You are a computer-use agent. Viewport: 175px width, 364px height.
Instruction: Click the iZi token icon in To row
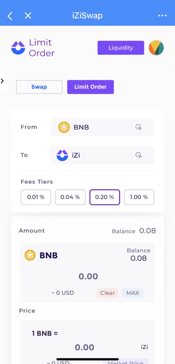[62, 155]
